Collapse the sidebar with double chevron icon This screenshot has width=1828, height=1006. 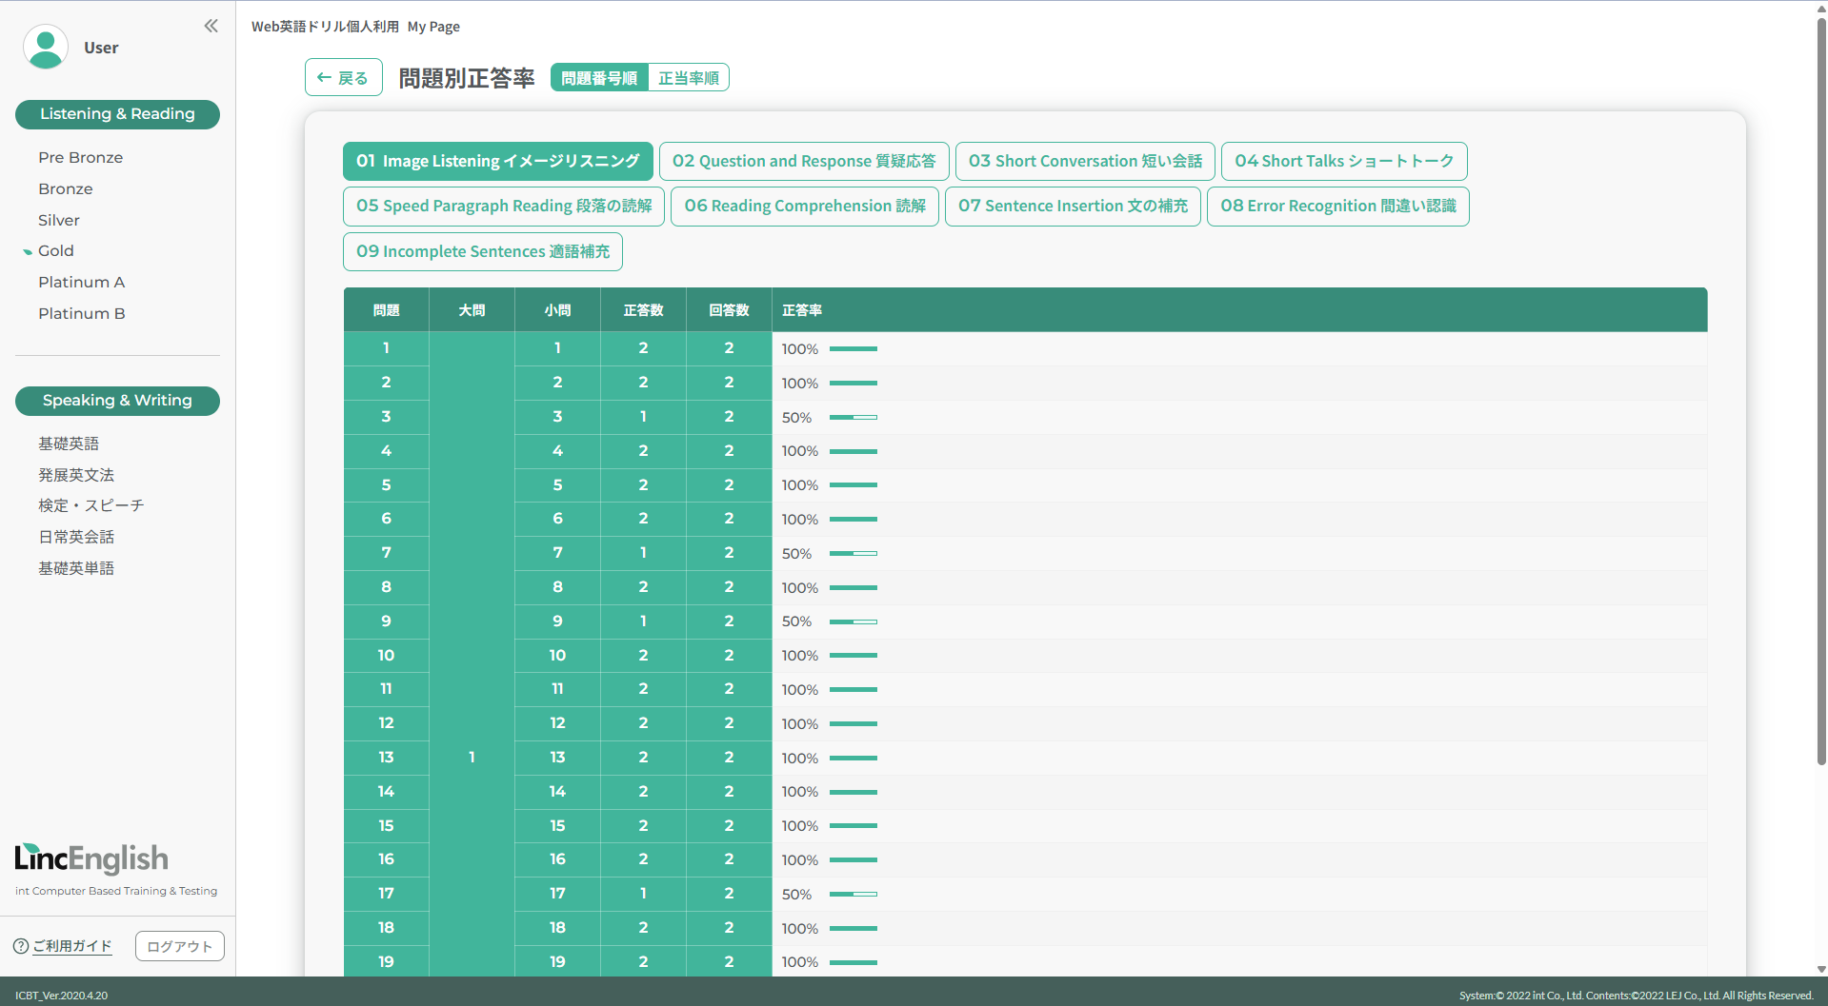(x=211, y=27)
